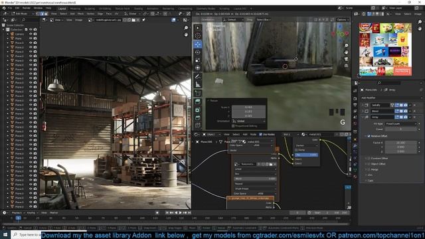Open the File menu

(10, 8)
